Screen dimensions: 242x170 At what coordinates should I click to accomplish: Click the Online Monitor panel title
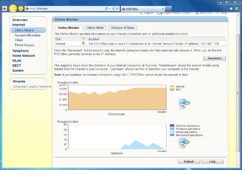(x=66, y=19)
